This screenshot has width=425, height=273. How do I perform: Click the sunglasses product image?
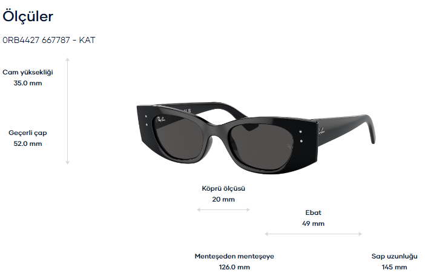(x=256, y=138)
